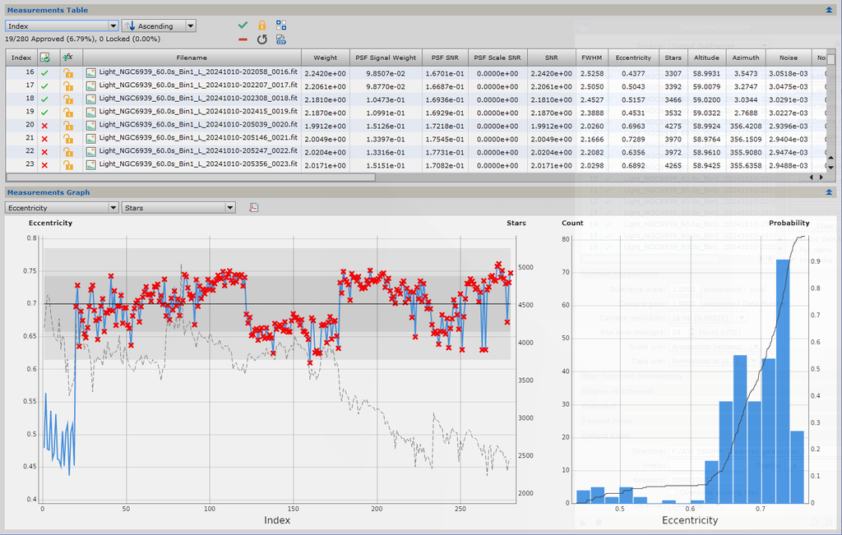Click Stars value 4275
The width and height of the screenshot is (842, 535).
click(x=673, y=126)
